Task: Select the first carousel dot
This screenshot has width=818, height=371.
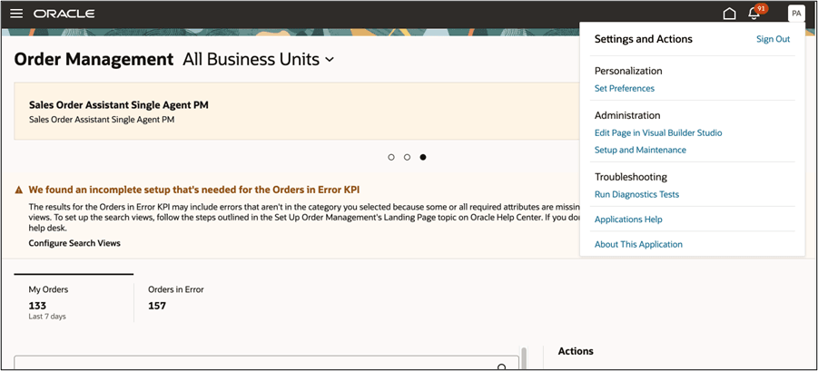Action: pyautogui.click(x=391, y=157)
